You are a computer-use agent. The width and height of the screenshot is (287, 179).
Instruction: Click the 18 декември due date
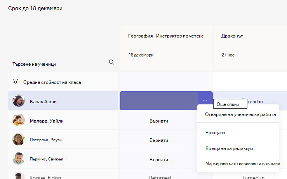(141, 55)
